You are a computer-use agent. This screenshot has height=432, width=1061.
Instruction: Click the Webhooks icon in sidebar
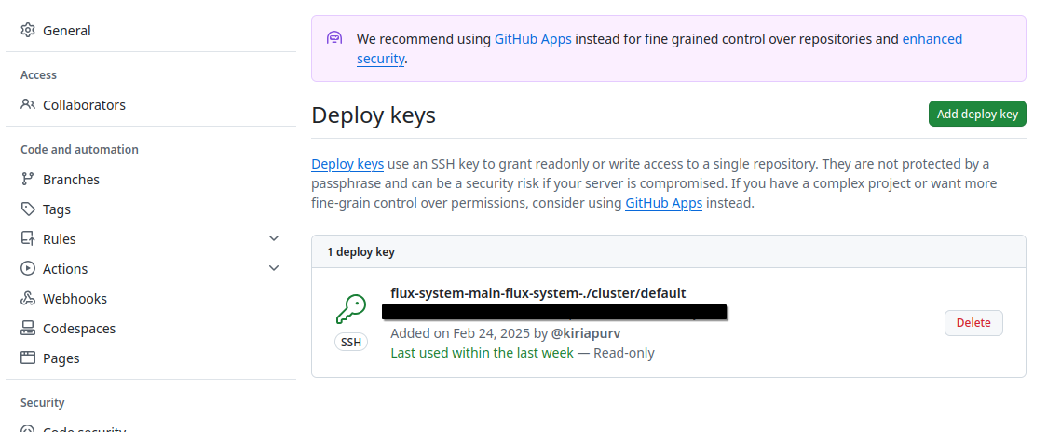28,299
